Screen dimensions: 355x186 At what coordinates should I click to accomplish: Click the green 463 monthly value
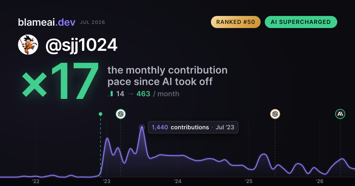(x=143, y=94)
